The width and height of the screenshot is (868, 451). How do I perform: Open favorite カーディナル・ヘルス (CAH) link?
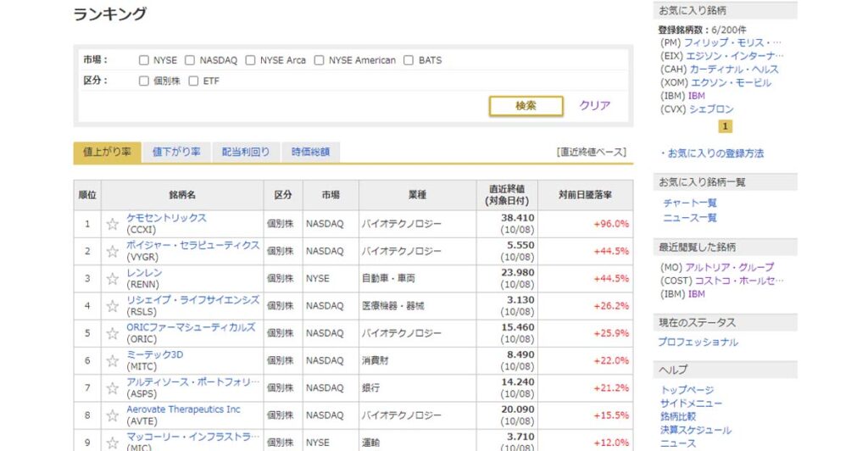[x=734, y=70]
